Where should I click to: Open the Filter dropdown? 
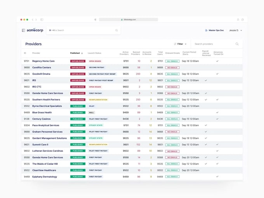(x=180, y=44)
